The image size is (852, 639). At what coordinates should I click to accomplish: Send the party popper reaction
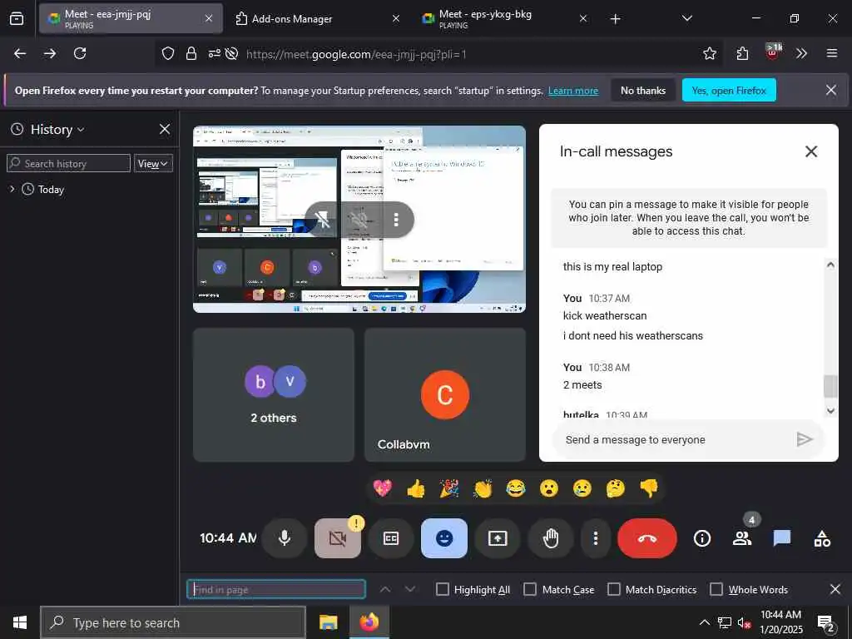point(448,488)
